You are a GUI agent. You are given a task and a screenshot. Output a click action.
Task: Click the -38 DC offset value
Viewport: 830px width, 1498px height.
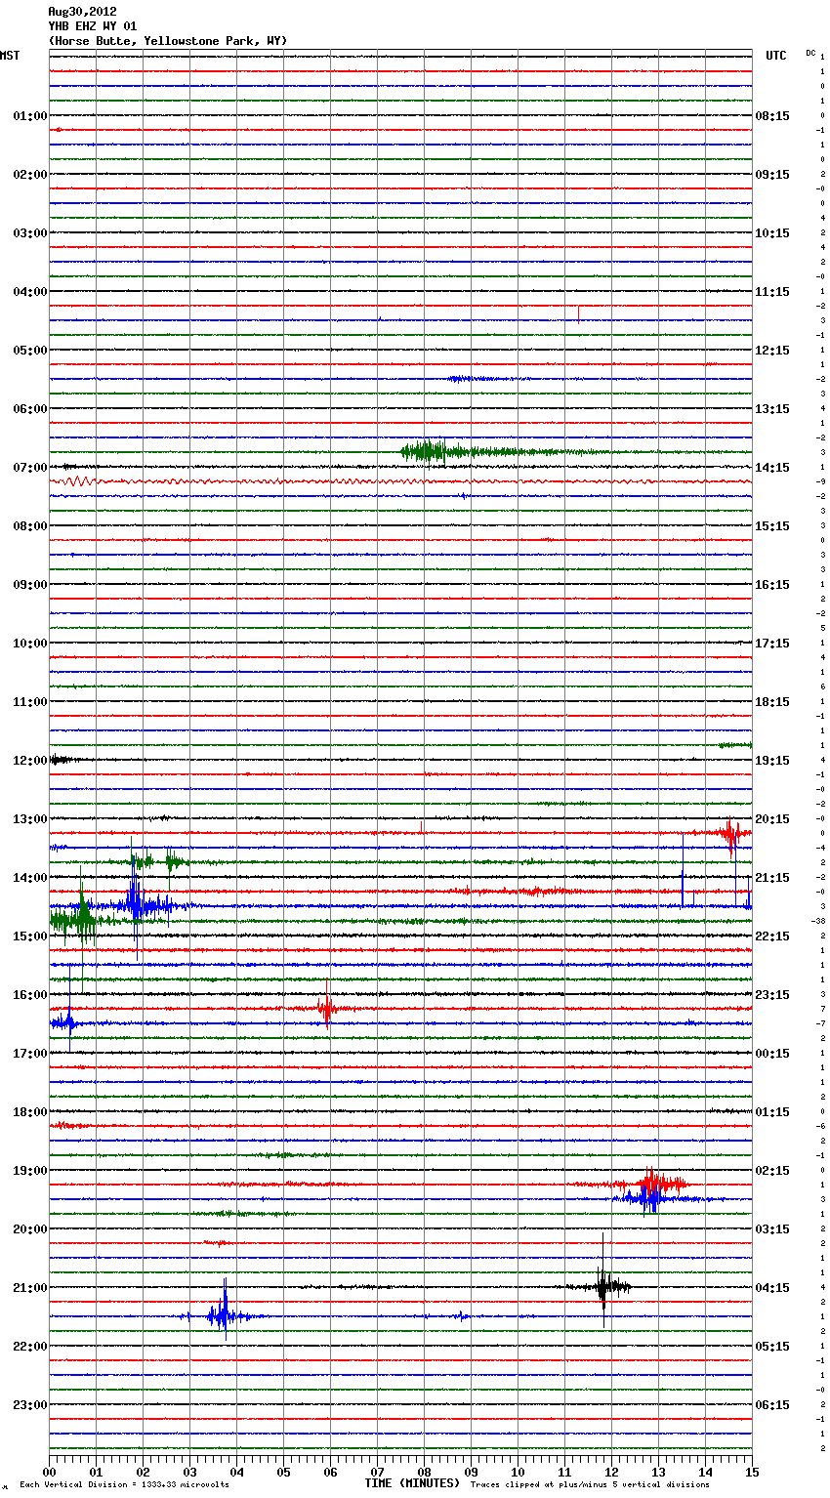(x=818, y=921)
